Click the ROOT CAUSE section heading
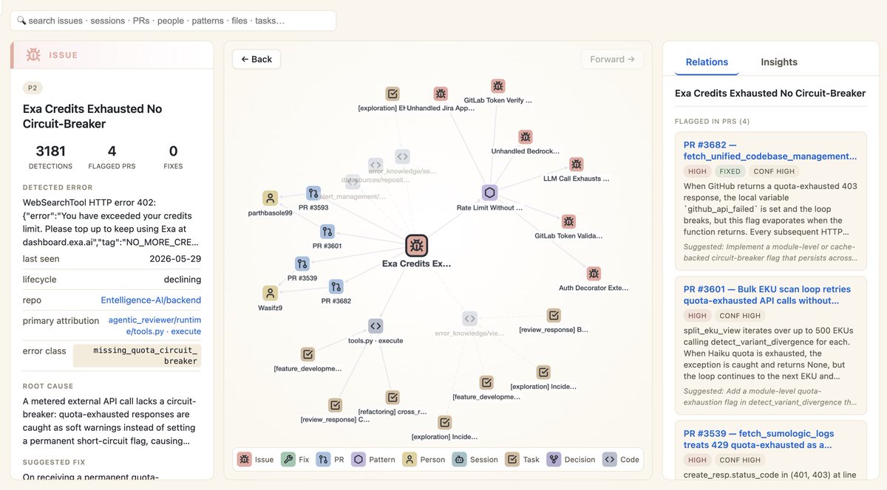The width and height of the screenshot is (887, 490). 48,386
